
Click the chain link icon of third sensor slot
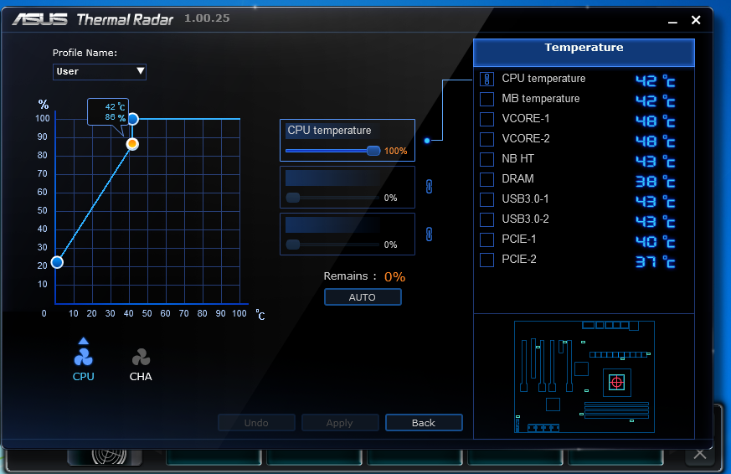(429, 234)
